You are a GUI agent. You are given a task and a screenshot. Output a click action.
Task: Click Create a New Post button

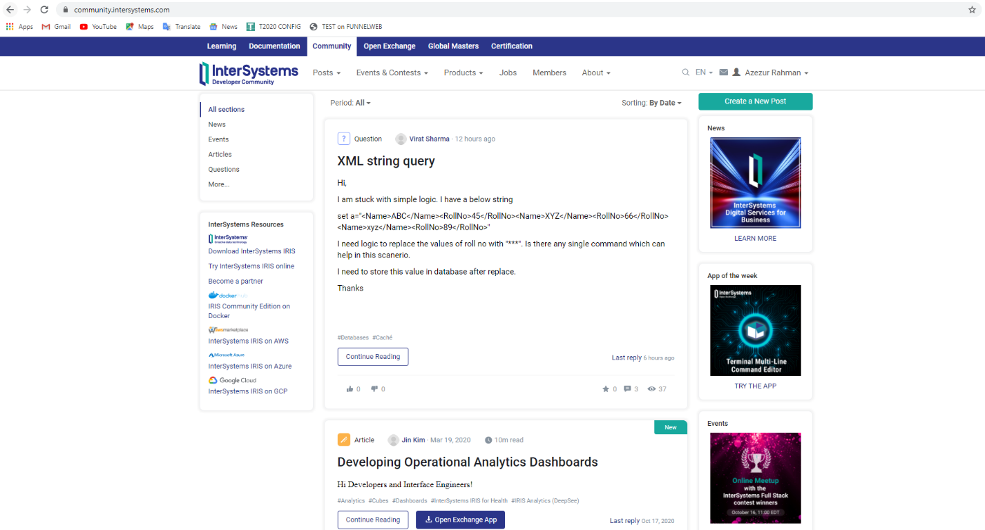click(755, 101)
